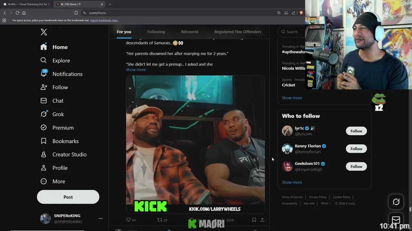The image size is (412, 231).
Task: Show more trending topics
Action: [292, 98]
